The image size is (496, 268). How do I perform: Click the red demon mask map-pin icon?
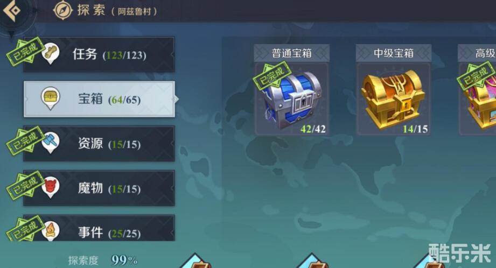pos(51,187)
